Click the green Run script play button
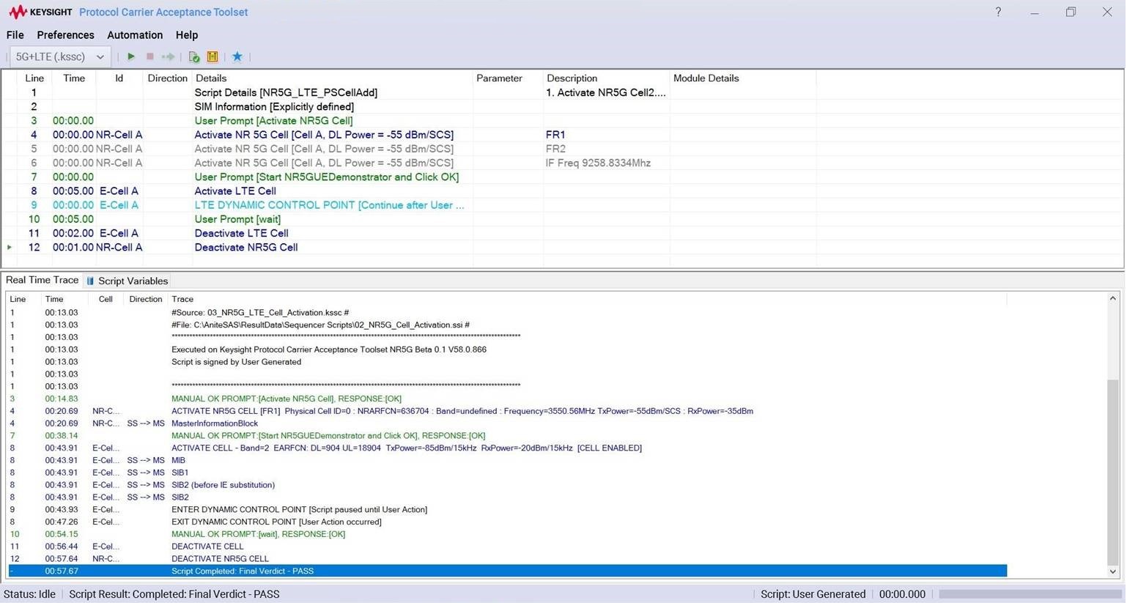1127x603 pixels. click(x=131, y=56)
